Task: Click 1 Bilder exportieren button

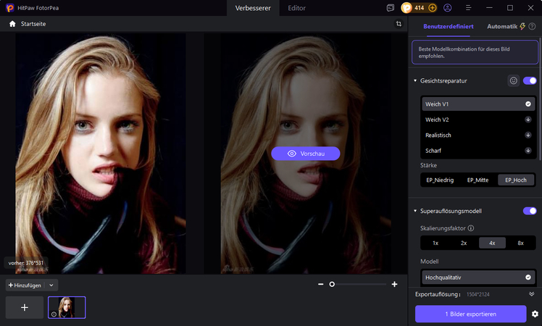Action: [470, 314]
